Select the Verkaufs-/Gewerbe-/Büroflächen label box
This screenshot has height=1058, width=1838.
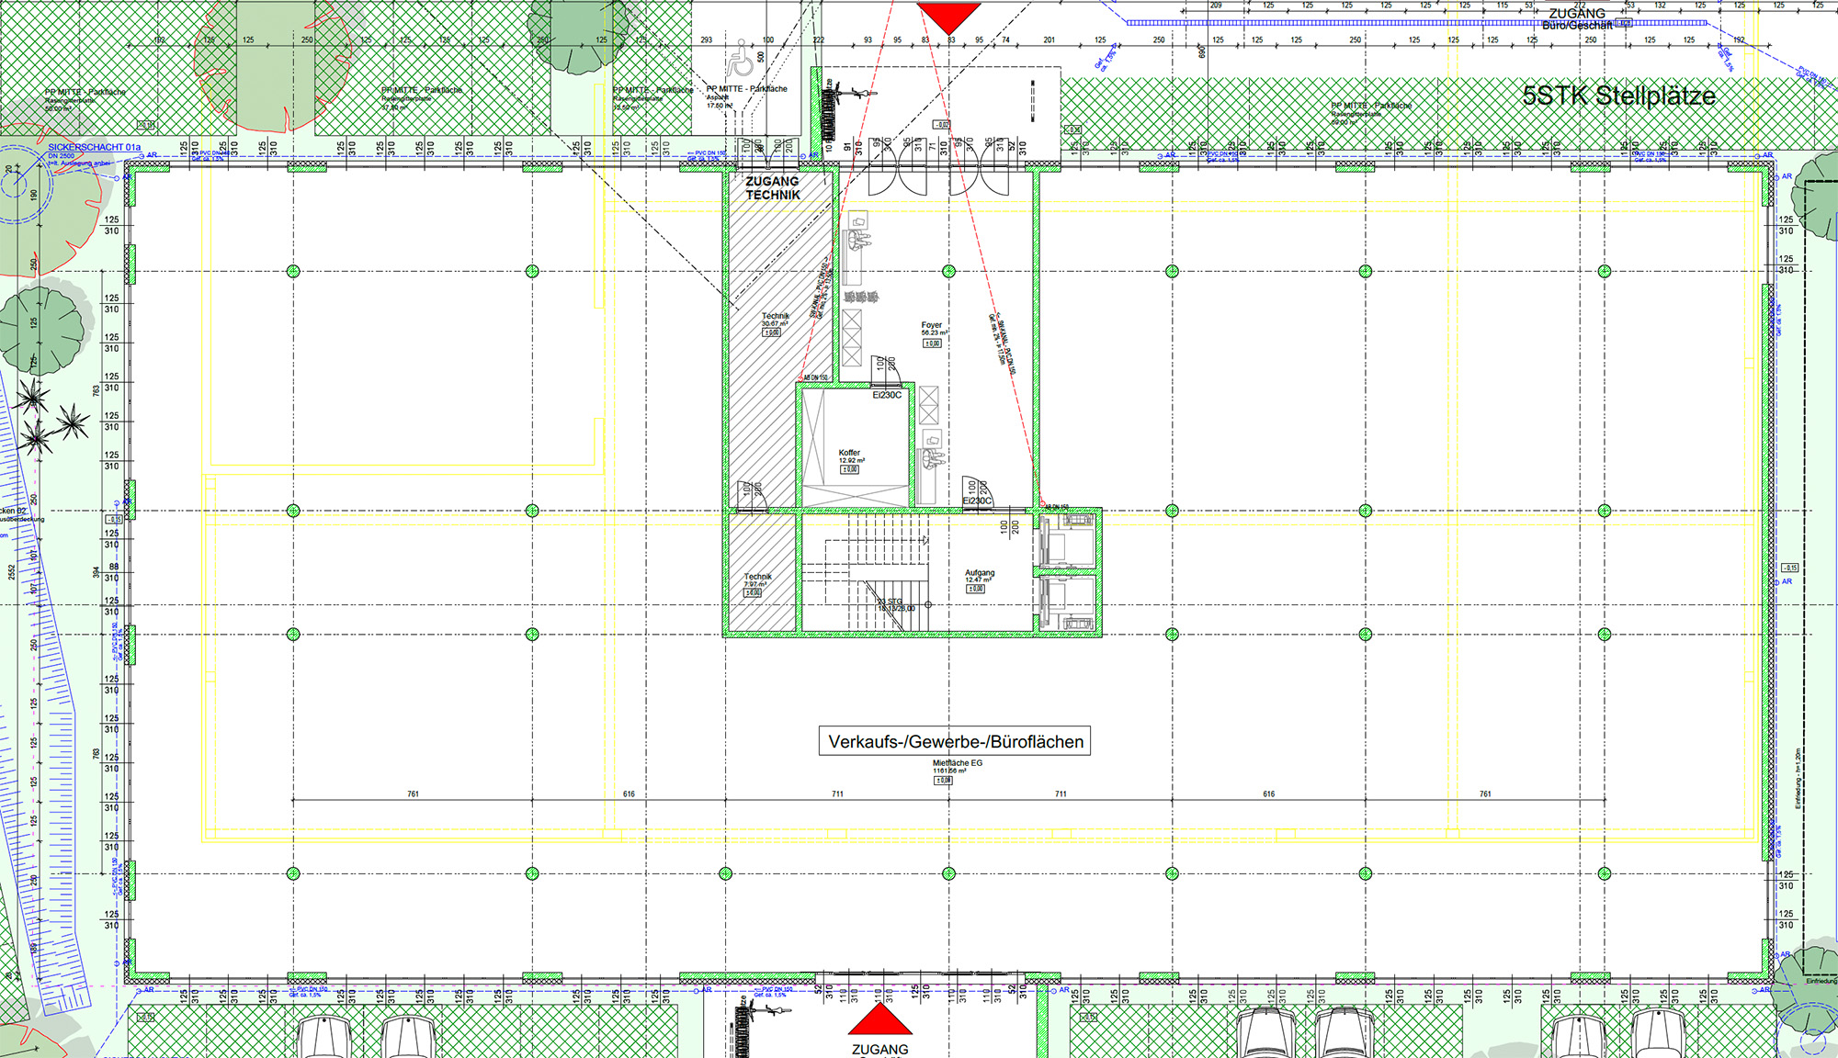coord(955,741)
